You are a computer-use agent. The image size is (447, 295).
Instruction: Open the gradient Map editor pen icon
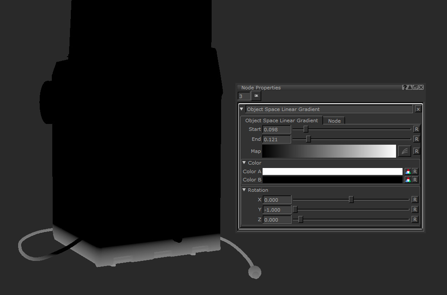[404, 151]
